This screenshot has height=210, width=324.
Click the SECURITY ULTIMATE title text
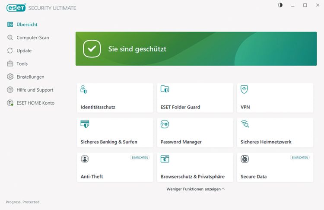point(52,8)
